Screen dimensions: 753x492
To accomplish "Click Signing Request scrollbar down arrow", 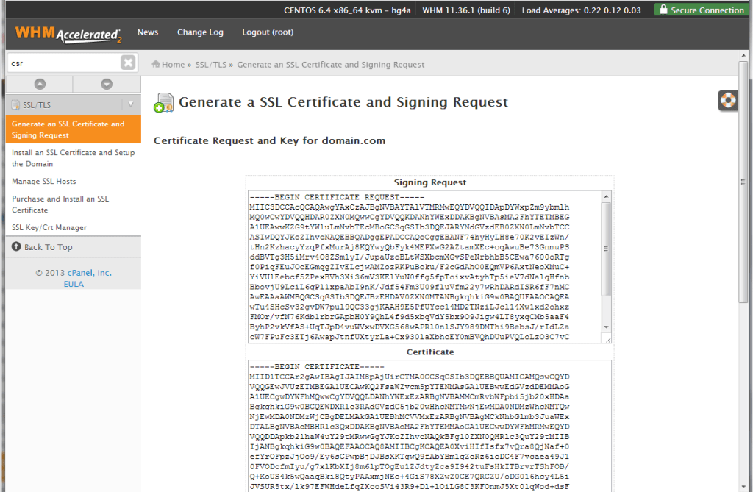I will click(606, 327).
